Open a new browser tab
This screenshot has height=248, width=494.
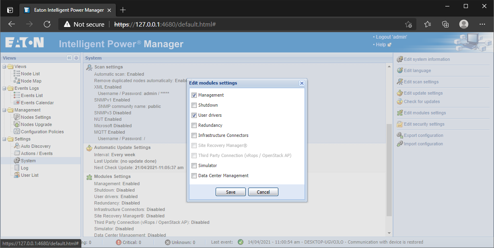click(123, 10)
